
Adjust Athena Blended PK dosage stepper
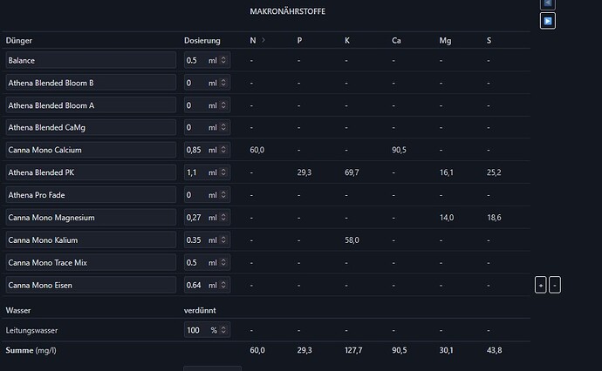pos(223,172)
